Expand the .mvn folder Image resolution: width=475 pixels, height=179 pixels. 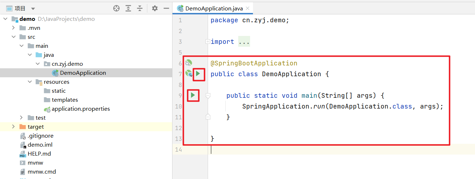coord(14,28)
